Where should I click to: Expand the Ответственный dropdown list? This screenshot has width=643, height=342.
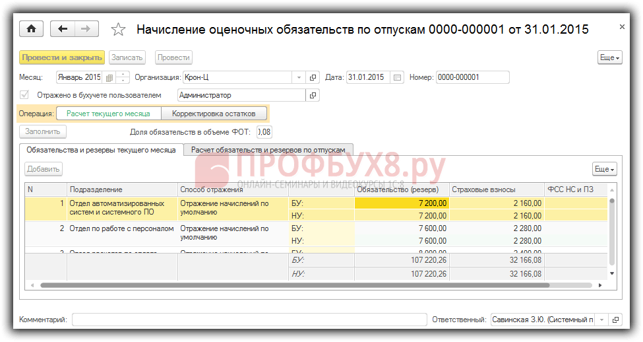pyautogui.click(x=602, y=320)
